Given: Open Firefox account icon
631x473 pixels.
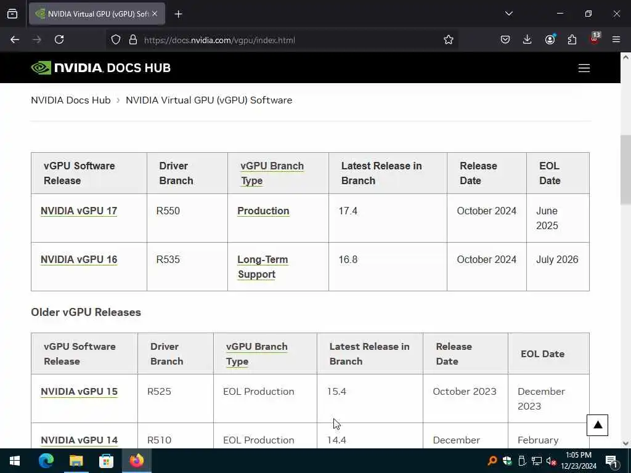Looking at the screenshot, I should (x=550, y=40).
